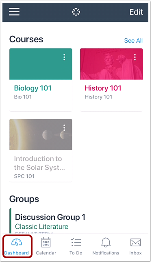Click the Edit button in header

pos(136,12)
